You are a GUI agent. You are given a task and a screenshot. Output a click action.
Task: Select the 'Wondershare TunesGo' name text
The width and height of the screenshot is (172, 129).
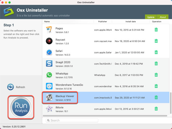69,85
